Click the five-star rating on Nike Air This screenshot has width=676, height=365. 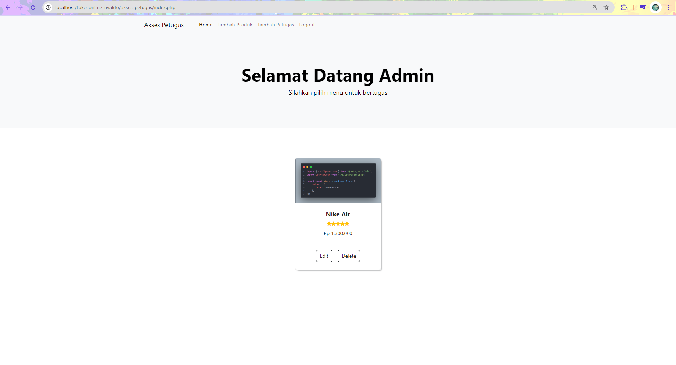(338, 224)
